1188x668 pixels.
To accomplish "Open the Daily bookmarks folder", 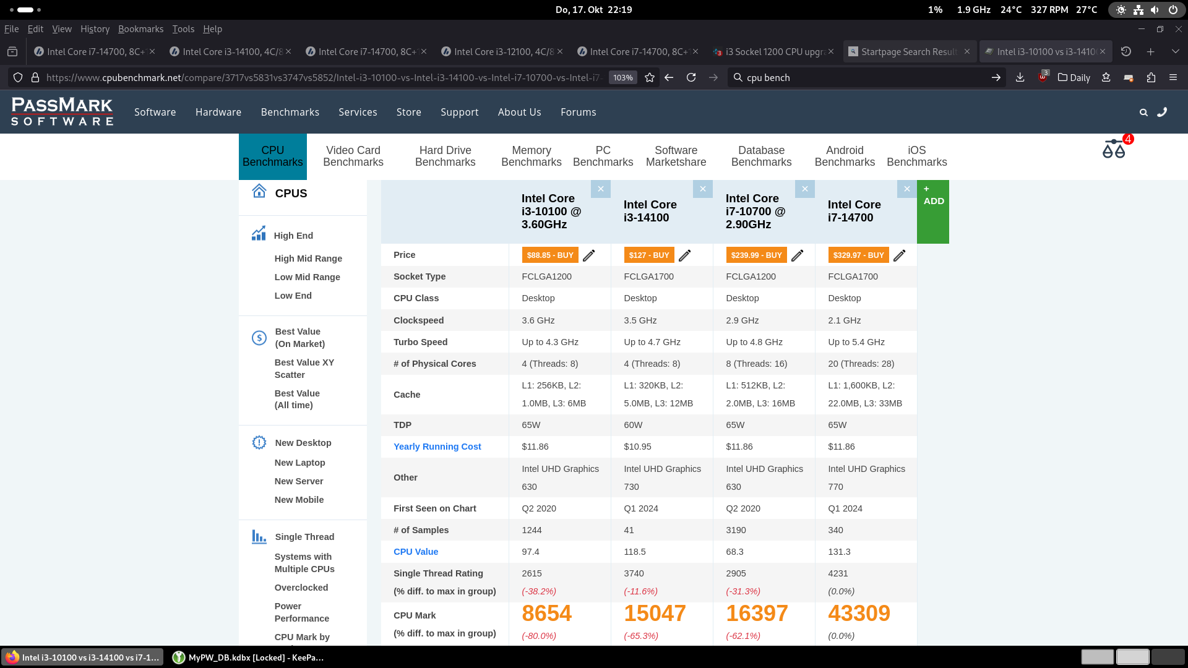I will pos(1074,77).
